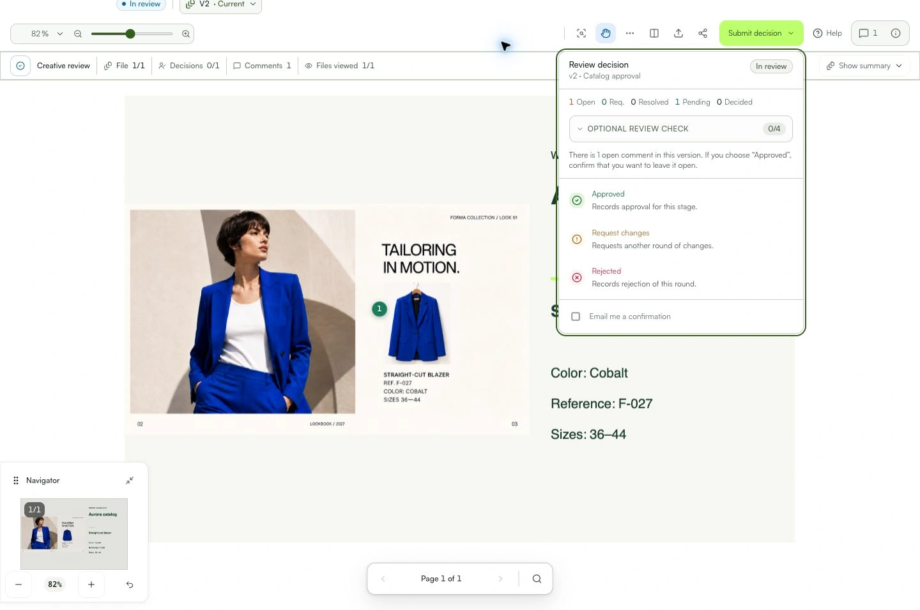Screen dimensions: 920x610
Task: Select the page 1/1 thumbnail in Navigator
Action: 74,534
